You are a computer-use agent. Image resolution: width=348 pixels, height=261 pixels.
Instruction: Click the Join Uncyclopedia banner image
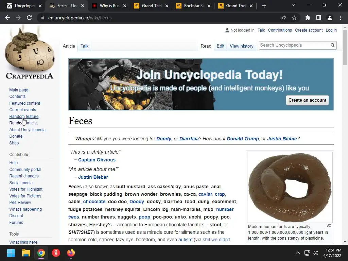[201, 84]
